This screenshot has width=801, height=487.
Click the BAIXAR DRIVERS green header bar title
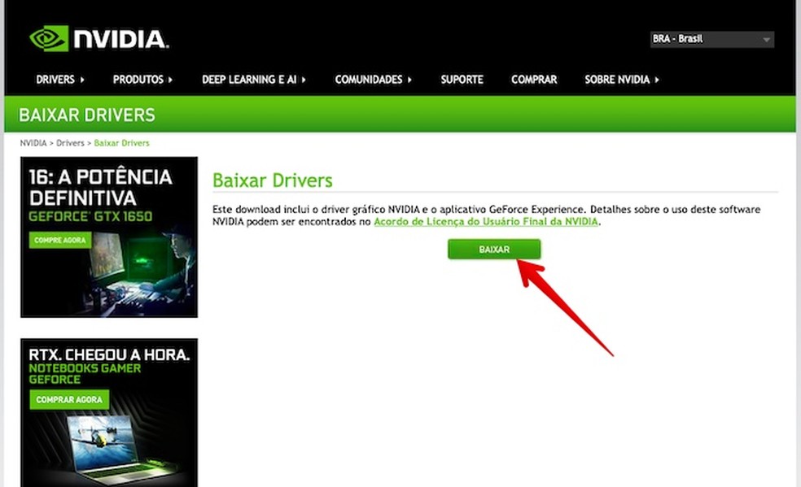click(x=87, y=115)
